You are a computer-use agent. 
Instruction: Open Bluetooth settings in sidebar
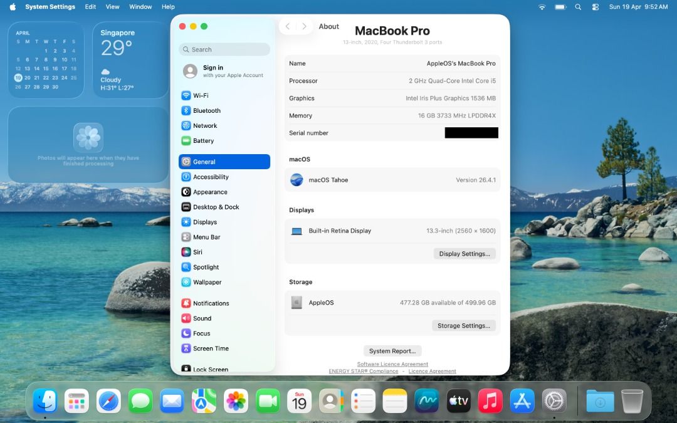pos(224,110)
